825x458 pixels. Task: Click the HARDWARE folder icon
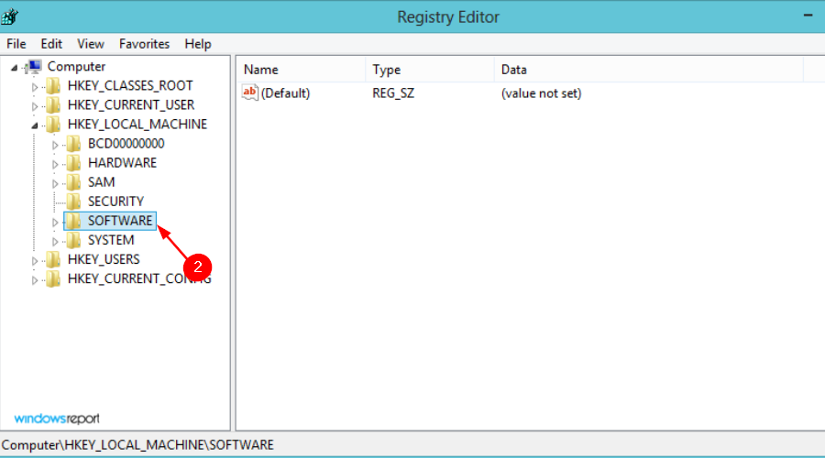[x=73, y=163]
